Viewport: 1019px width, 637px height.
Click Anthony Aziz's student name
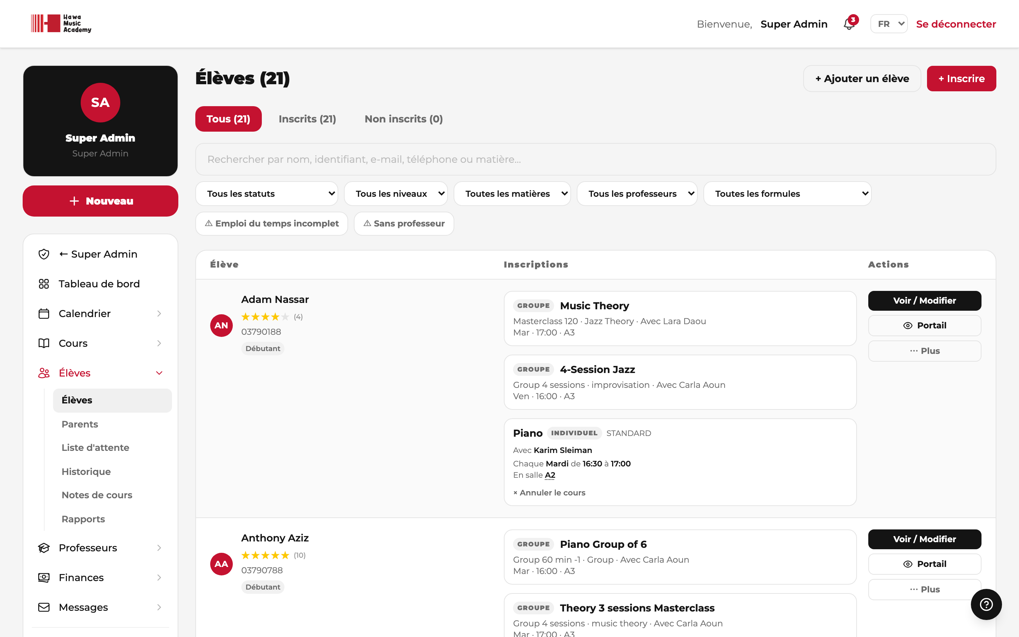point(275,538)
